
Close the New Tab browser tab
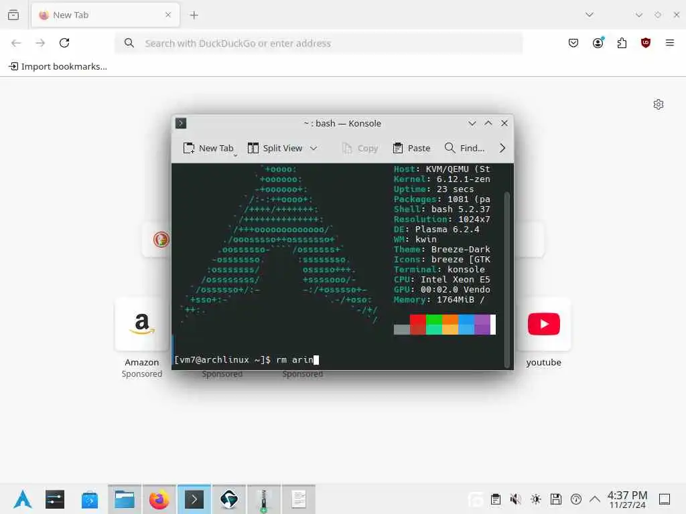(x=168, y=15)
